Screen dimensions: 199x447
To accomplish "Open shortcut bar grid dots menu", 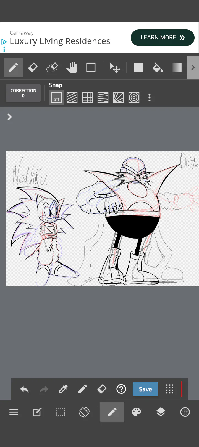I will coord(170,389).
